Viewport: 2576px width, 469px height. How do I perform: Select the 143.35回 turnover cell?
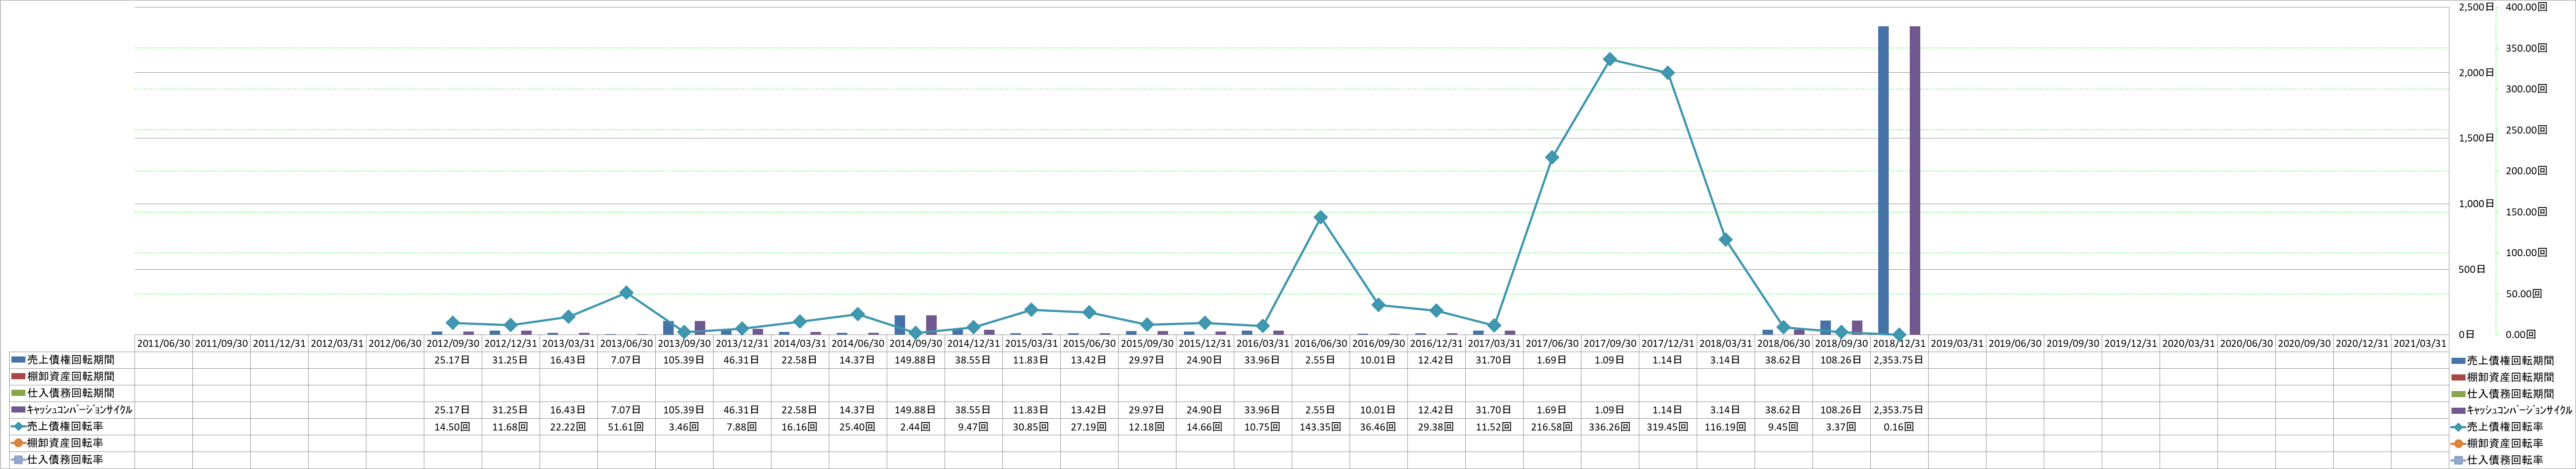(x=1320, y=426)
